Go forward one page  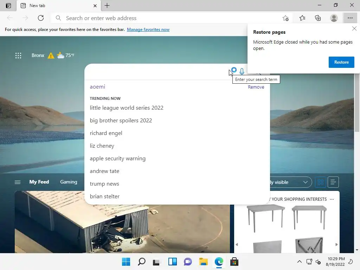click(x=25, y=18)
